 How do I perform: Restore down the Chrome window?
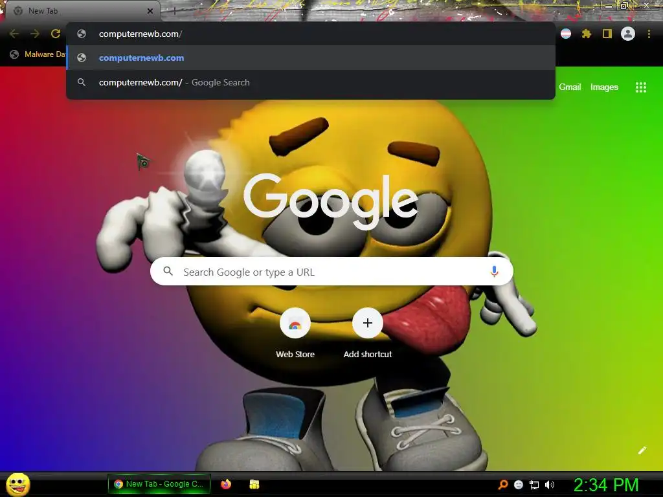click(x=624, y=6)
